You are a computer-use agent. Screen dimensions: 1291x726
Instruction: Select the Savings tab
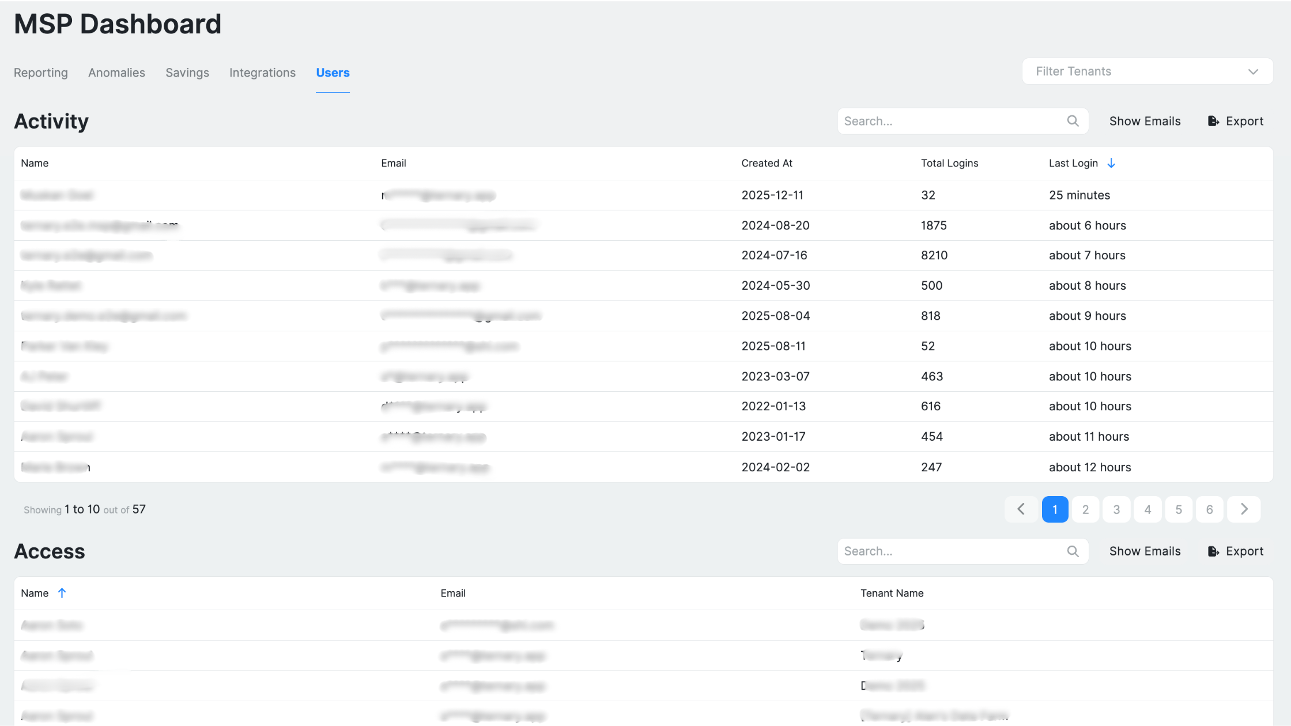(x=187, y=73)
